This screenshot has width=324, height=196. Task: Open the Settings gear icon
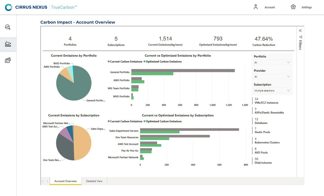point(293,7)
